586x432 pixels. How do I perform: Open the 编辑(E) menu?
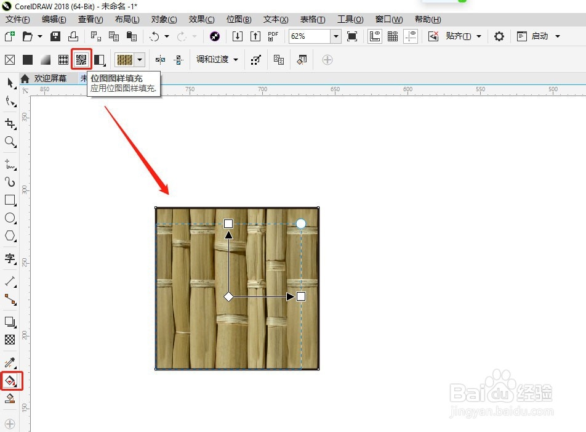54,20
